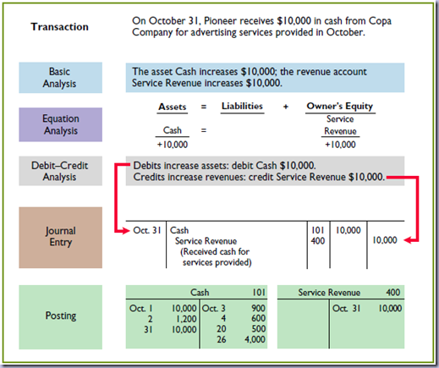Screen dimensions: 439x368
Task: Click the Oct. 1 debit 10,000 in the Cash T-account
Action: [x=184, y=308]
